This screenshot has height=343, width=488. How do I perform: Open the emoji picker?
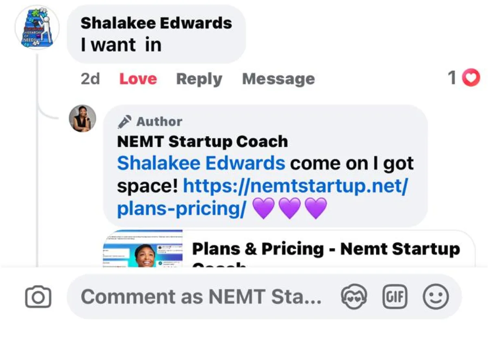tap(436, 297)
